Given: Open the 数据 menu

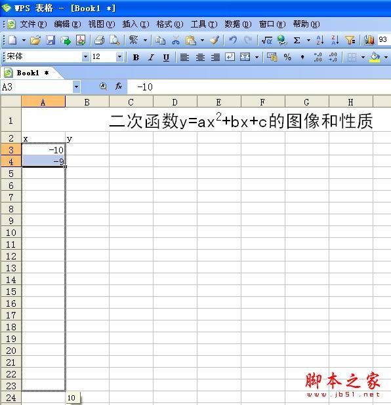Looking at the screenshot, I should (237, 24).
